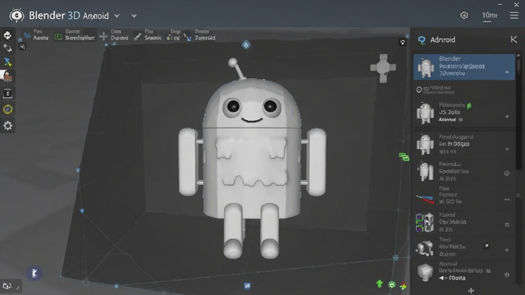The width and height of the screenshot is (525, 295).
Task: Click the green tag icon at viewport edge
Action: (404, 157)
